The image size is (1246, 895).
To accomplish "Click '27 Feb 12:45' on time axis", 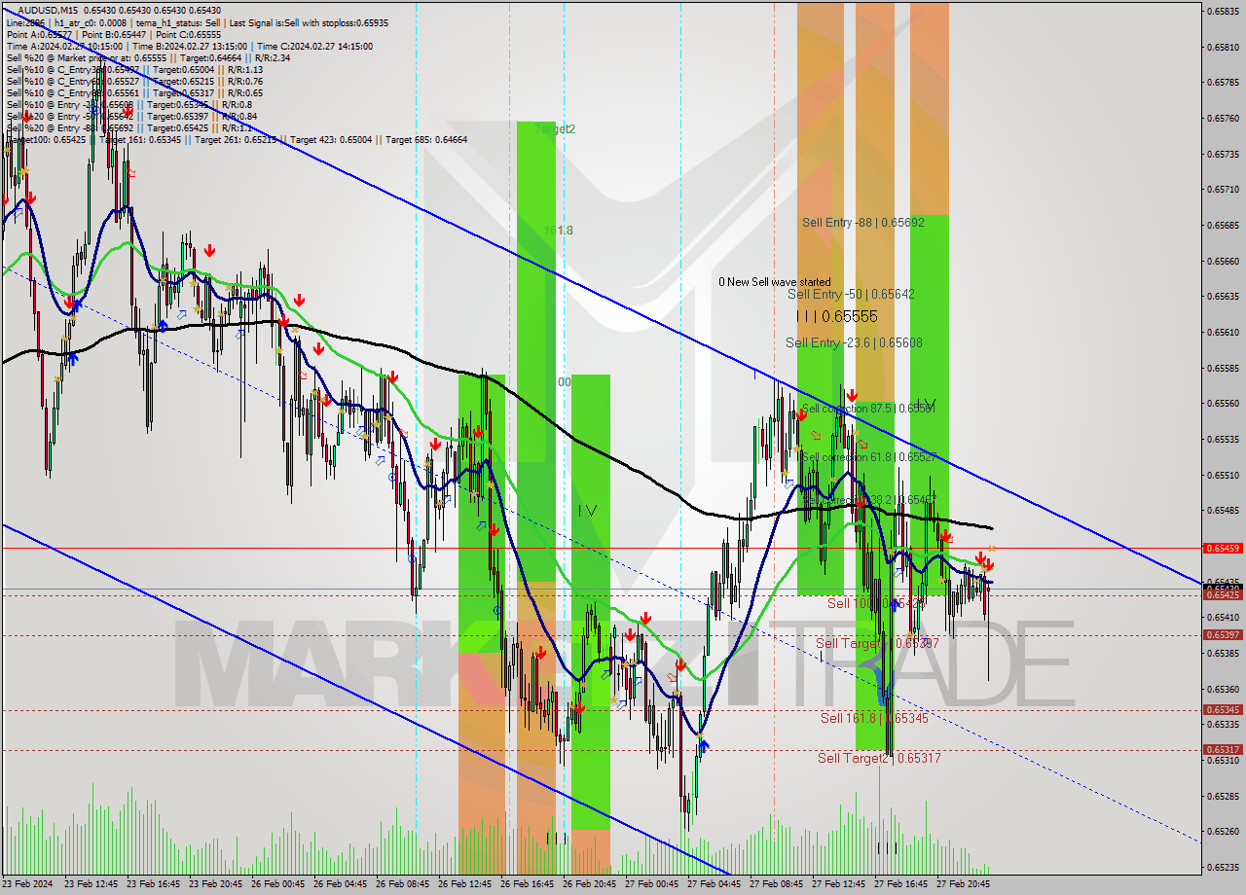I will pos(838,884).
